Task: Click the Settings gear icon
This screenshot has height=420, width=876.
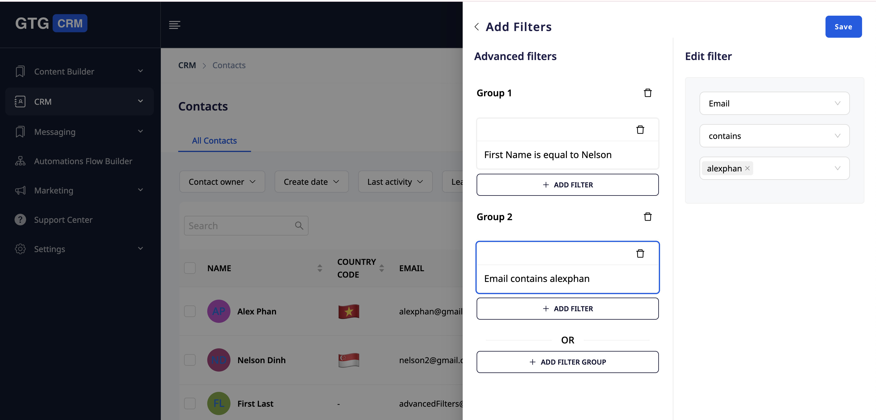Action: [x=20, y=249]
